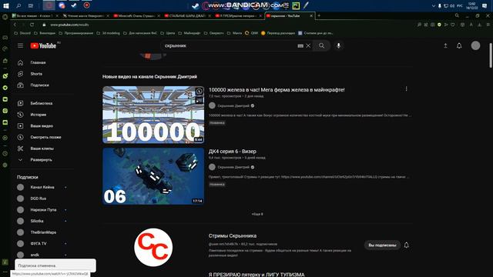This screenshot has width=493, height=277.
Task: Close the 'скрынник - YouTube' tab
Action: [311, 15]
